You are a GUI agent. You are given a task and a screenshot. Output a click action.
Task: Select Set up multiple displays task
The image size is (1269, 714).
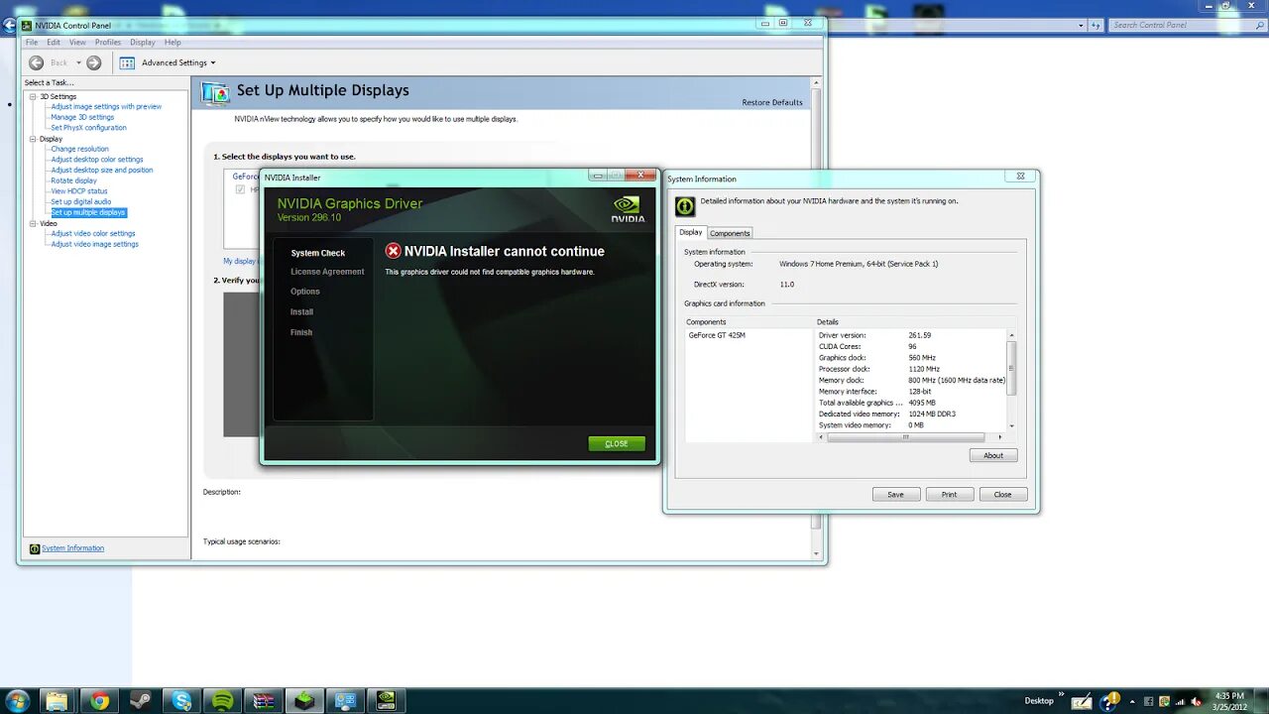click(88, 212)
